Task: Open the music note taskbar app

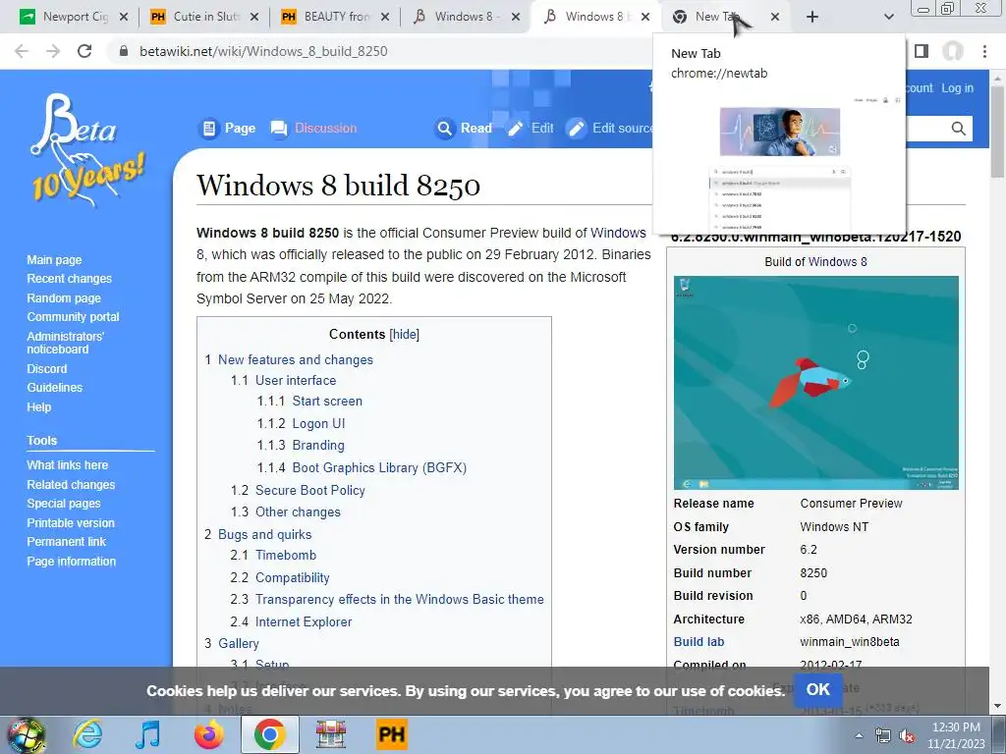Action: 148,734
